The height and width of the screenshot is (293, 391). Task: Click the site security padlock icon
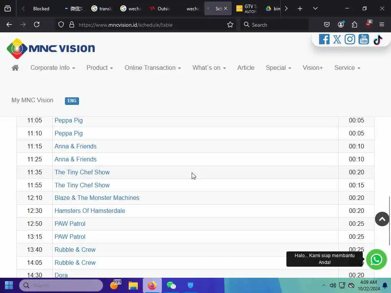[x=72, y=25]
